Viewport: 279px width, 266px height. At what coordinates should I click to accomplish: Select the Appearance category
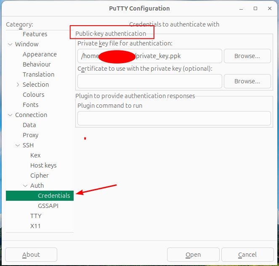(x=40, y=54)
